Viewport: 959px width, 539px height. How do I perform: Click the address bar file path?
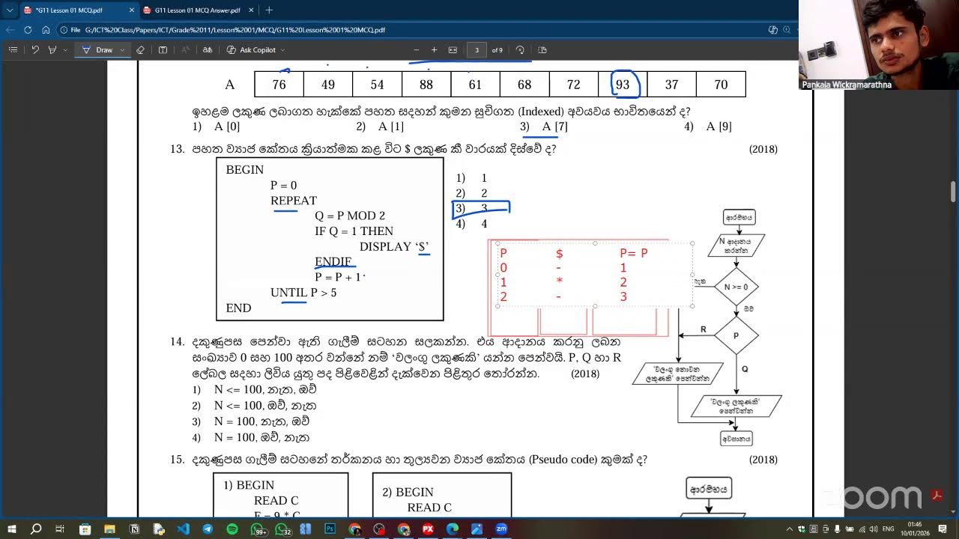pos(235,30)
